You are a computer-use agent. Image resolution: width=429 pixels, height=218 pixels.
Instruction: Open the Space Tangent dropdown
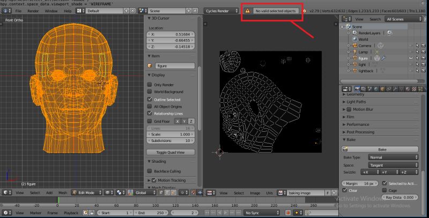tap(393, 165)
